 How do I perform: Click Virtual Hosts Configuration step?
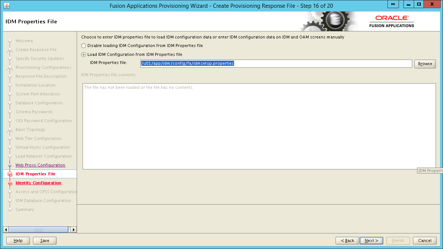[43, 147]
